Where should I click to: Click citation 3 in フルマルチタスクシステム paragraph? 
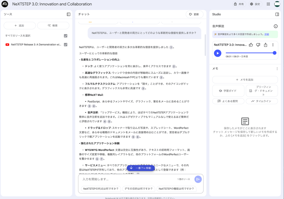(143, 88)
